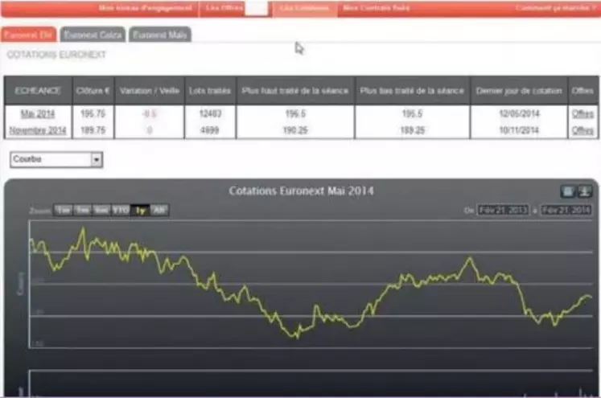Set chart zoom to YTD

click(121, 210)
